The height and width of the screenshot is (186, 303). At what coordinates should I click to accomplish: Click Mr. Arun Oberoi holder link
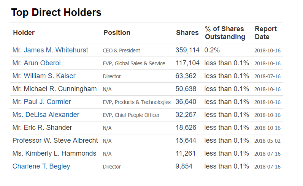(x=36, y=63)
